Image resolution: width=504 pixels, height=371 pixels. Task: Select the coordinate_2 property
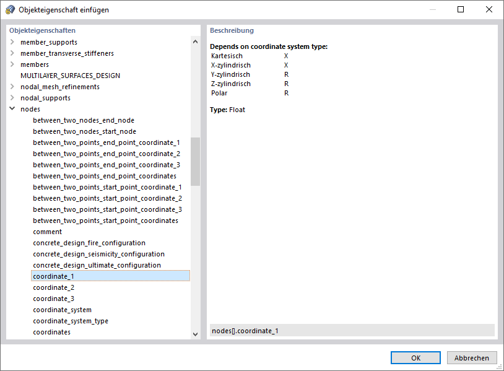click(x=54, y=287)
